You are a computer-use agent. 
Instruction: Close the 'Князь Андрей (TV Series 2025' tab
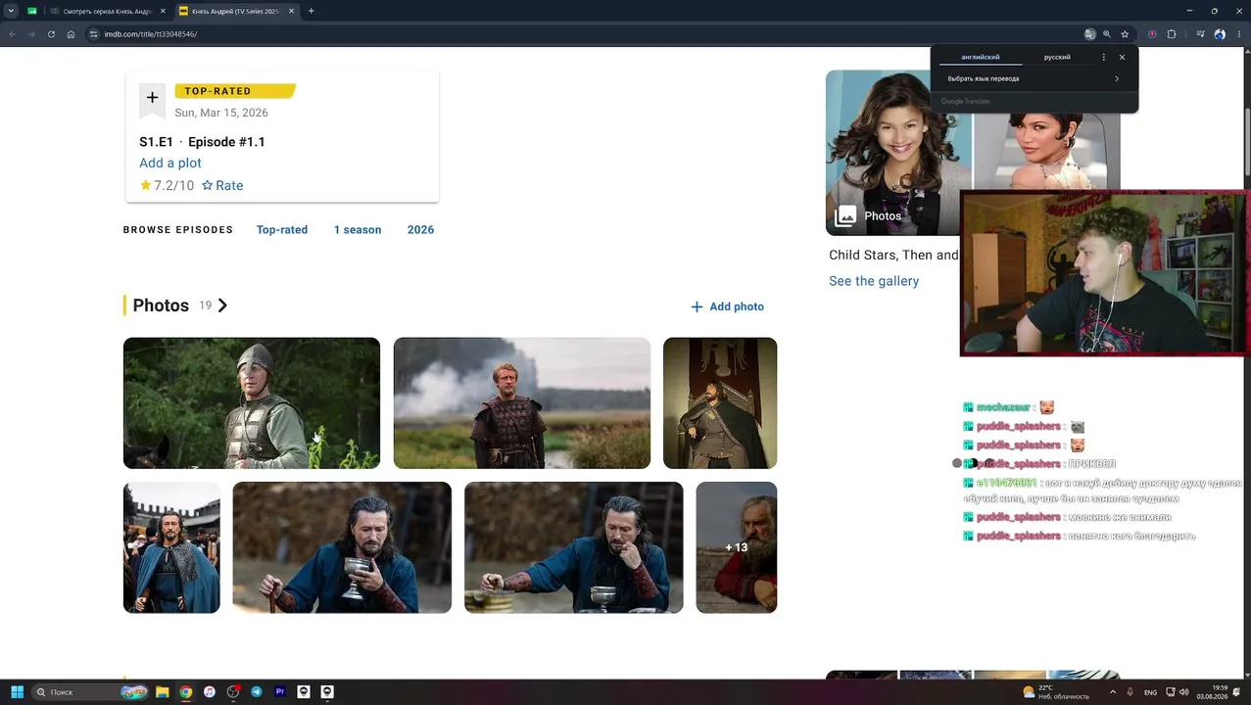pos(291,11)
